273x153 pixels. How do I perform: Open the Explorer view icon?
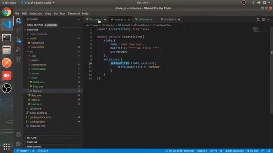coord(18,21)
